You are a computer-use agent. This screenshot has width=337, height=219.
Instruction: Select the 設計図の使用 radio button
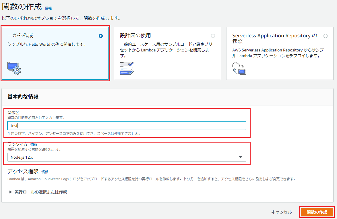(x=213, y=36)
